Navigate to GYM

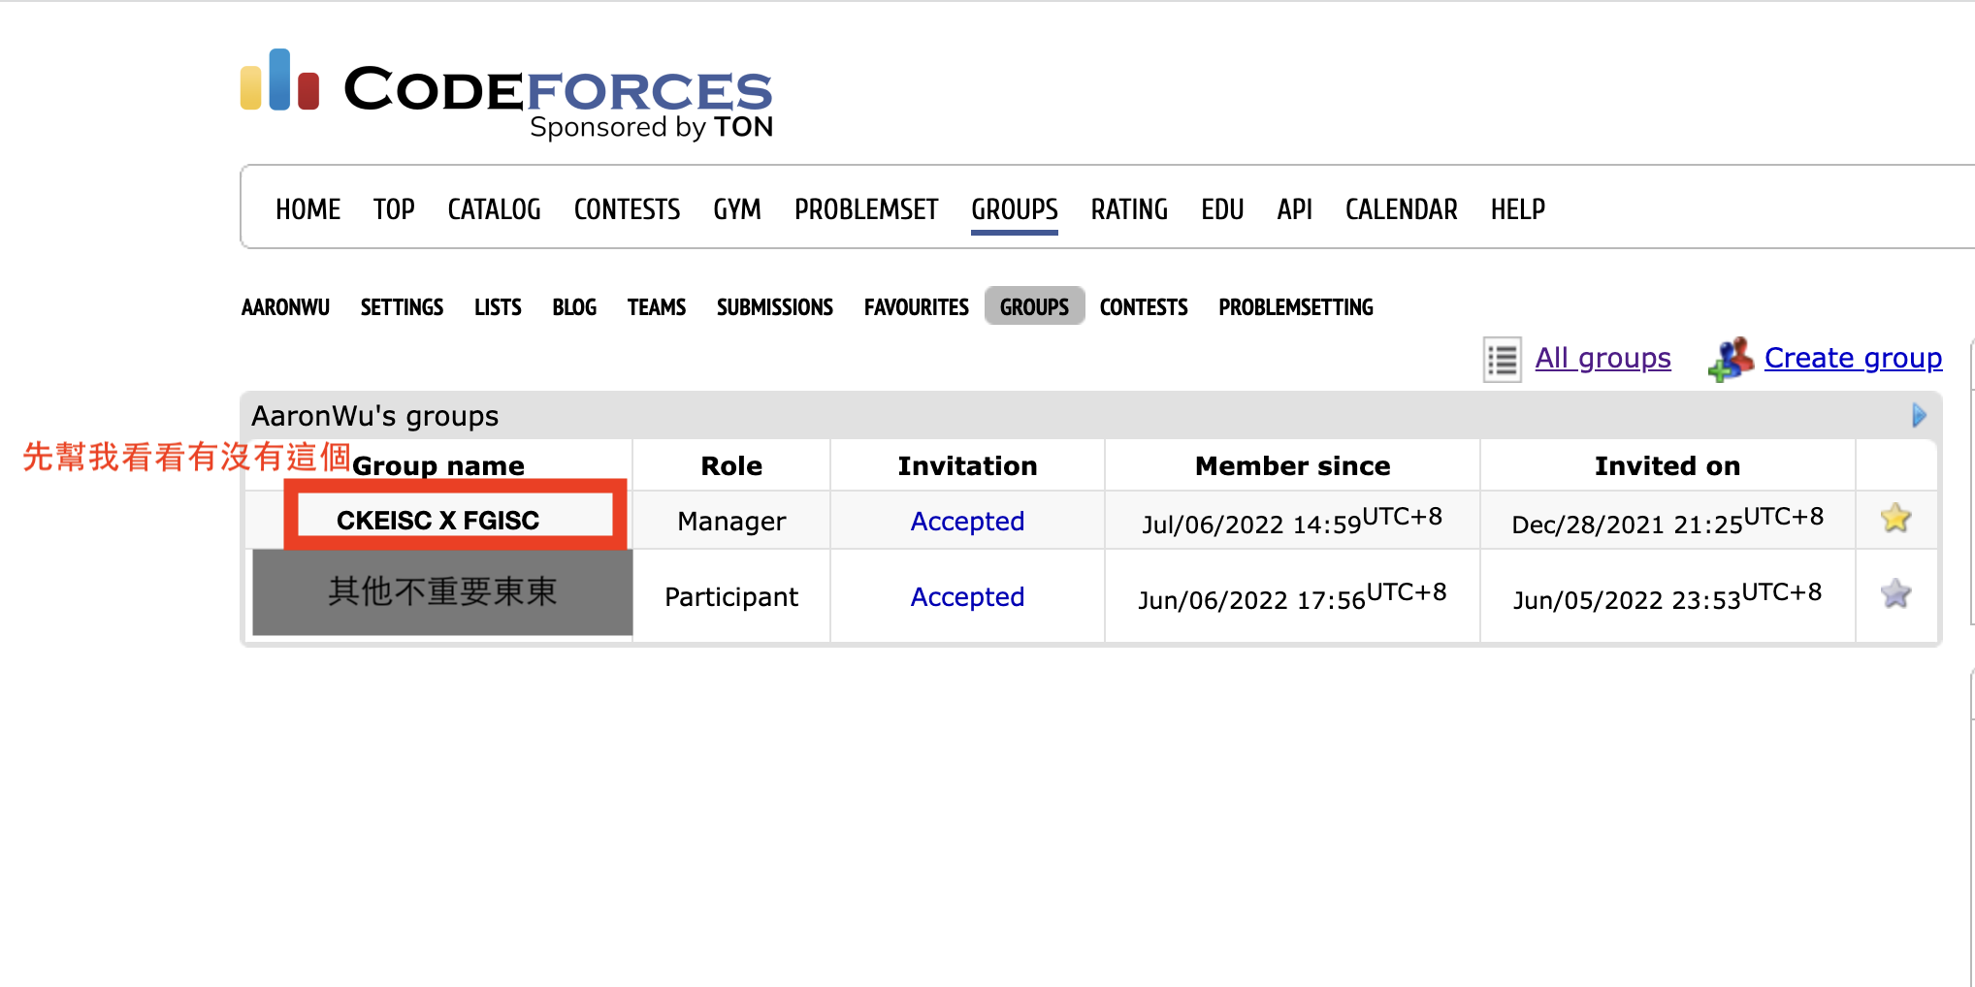point(737,209)
